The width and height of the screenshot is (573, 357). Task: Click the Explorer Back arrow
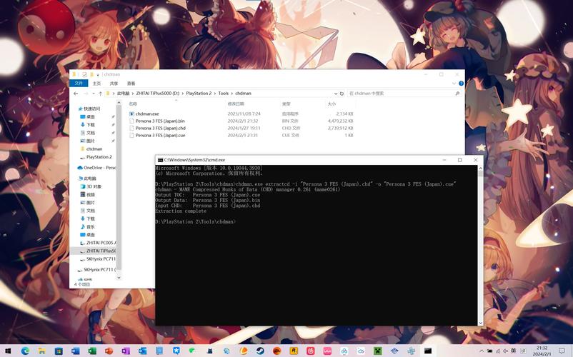click(x=76, y=94)
